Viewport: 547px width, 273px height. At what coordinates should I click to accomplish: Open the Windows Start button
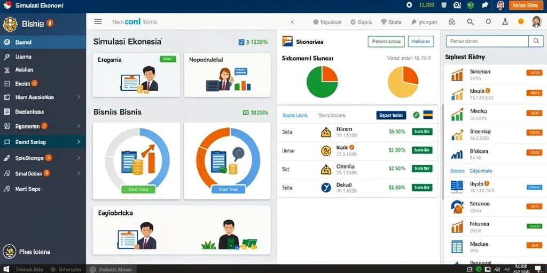(6, 269)
